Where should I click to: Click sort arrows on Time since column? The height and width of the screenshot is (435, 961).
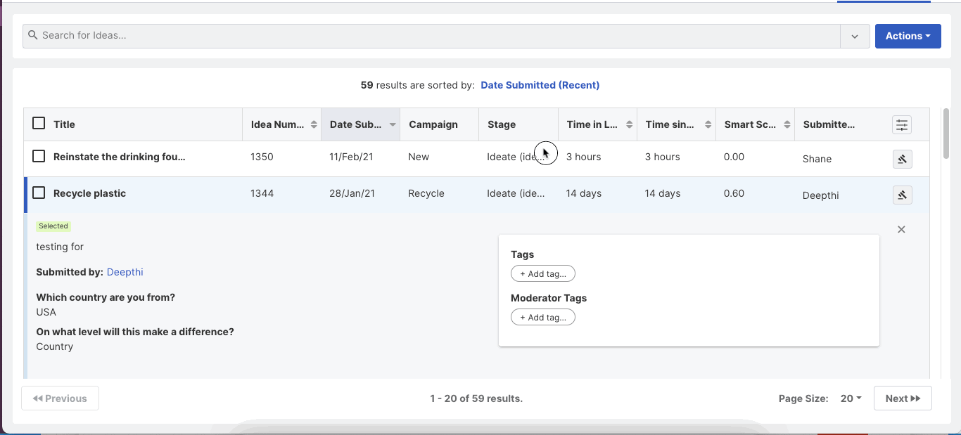[x=708, y=125]
